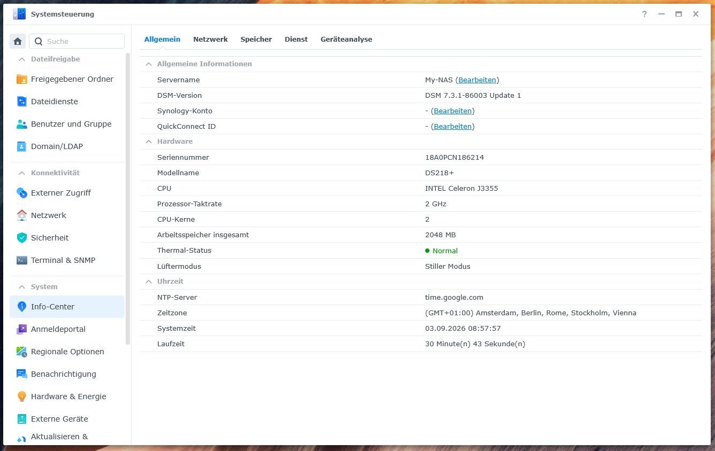Viewport: 715px width, 451px height.
Task: Open Benachrichtigung icon
Action: point(22,374)
